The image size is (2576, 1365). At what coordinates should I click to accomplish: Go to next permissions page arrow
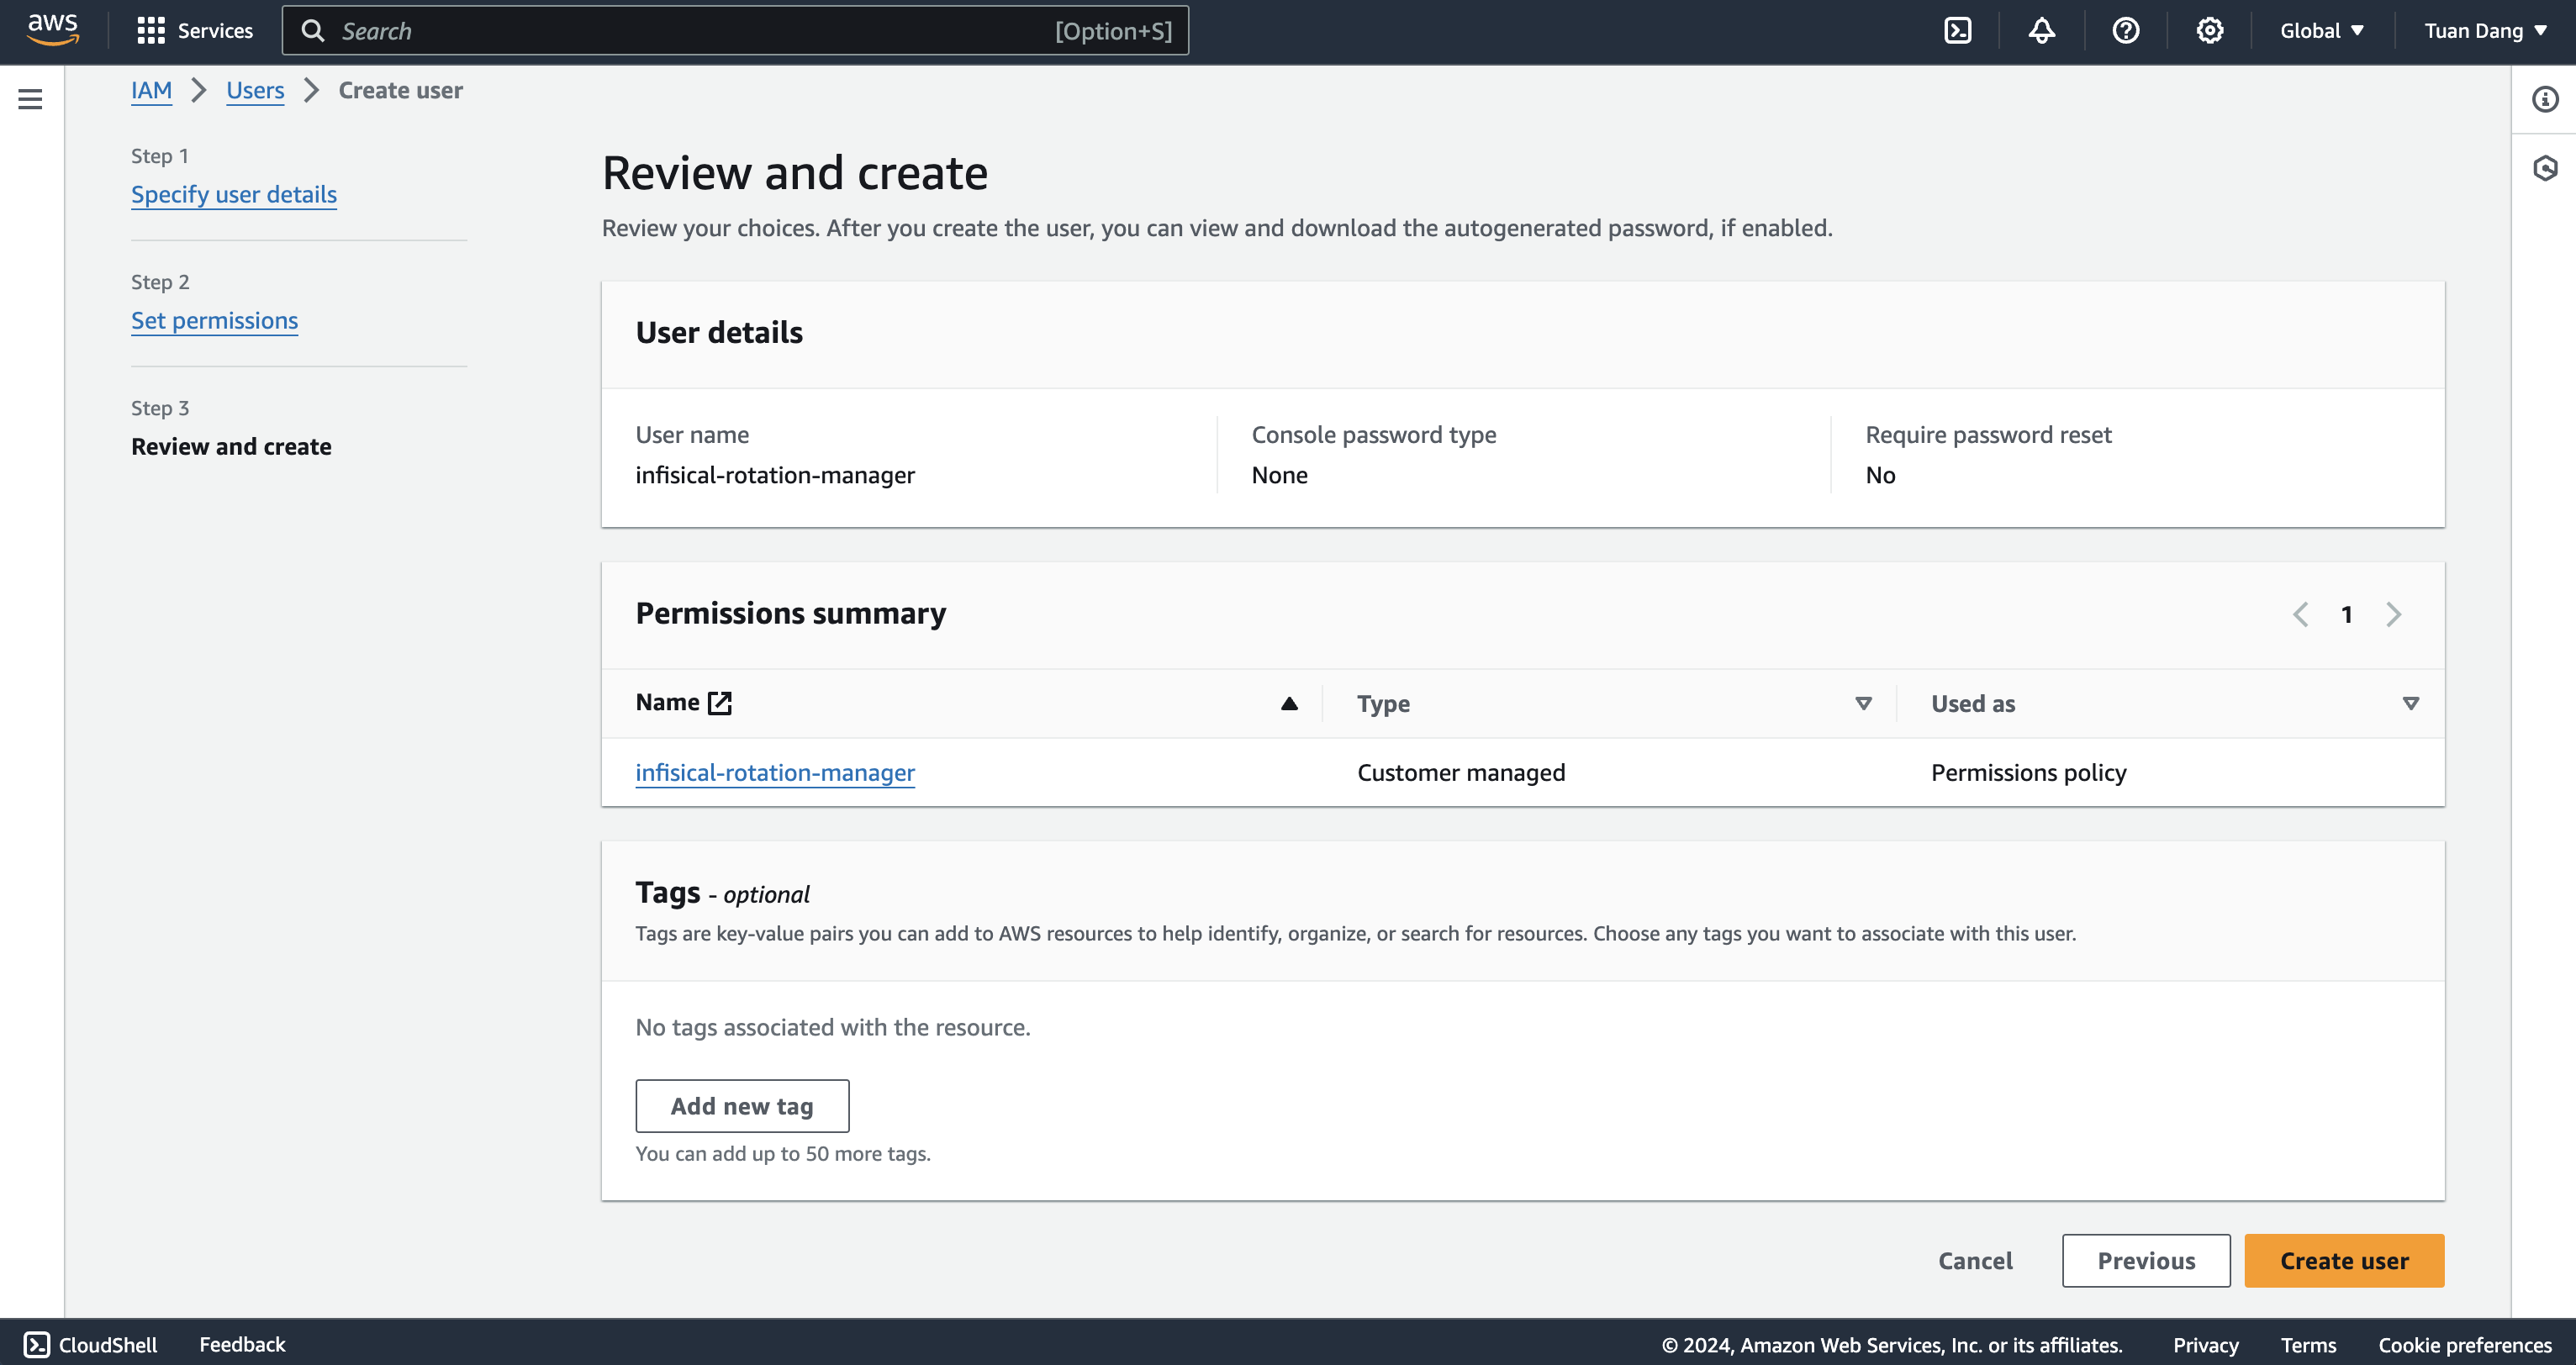pos(2393,614)
